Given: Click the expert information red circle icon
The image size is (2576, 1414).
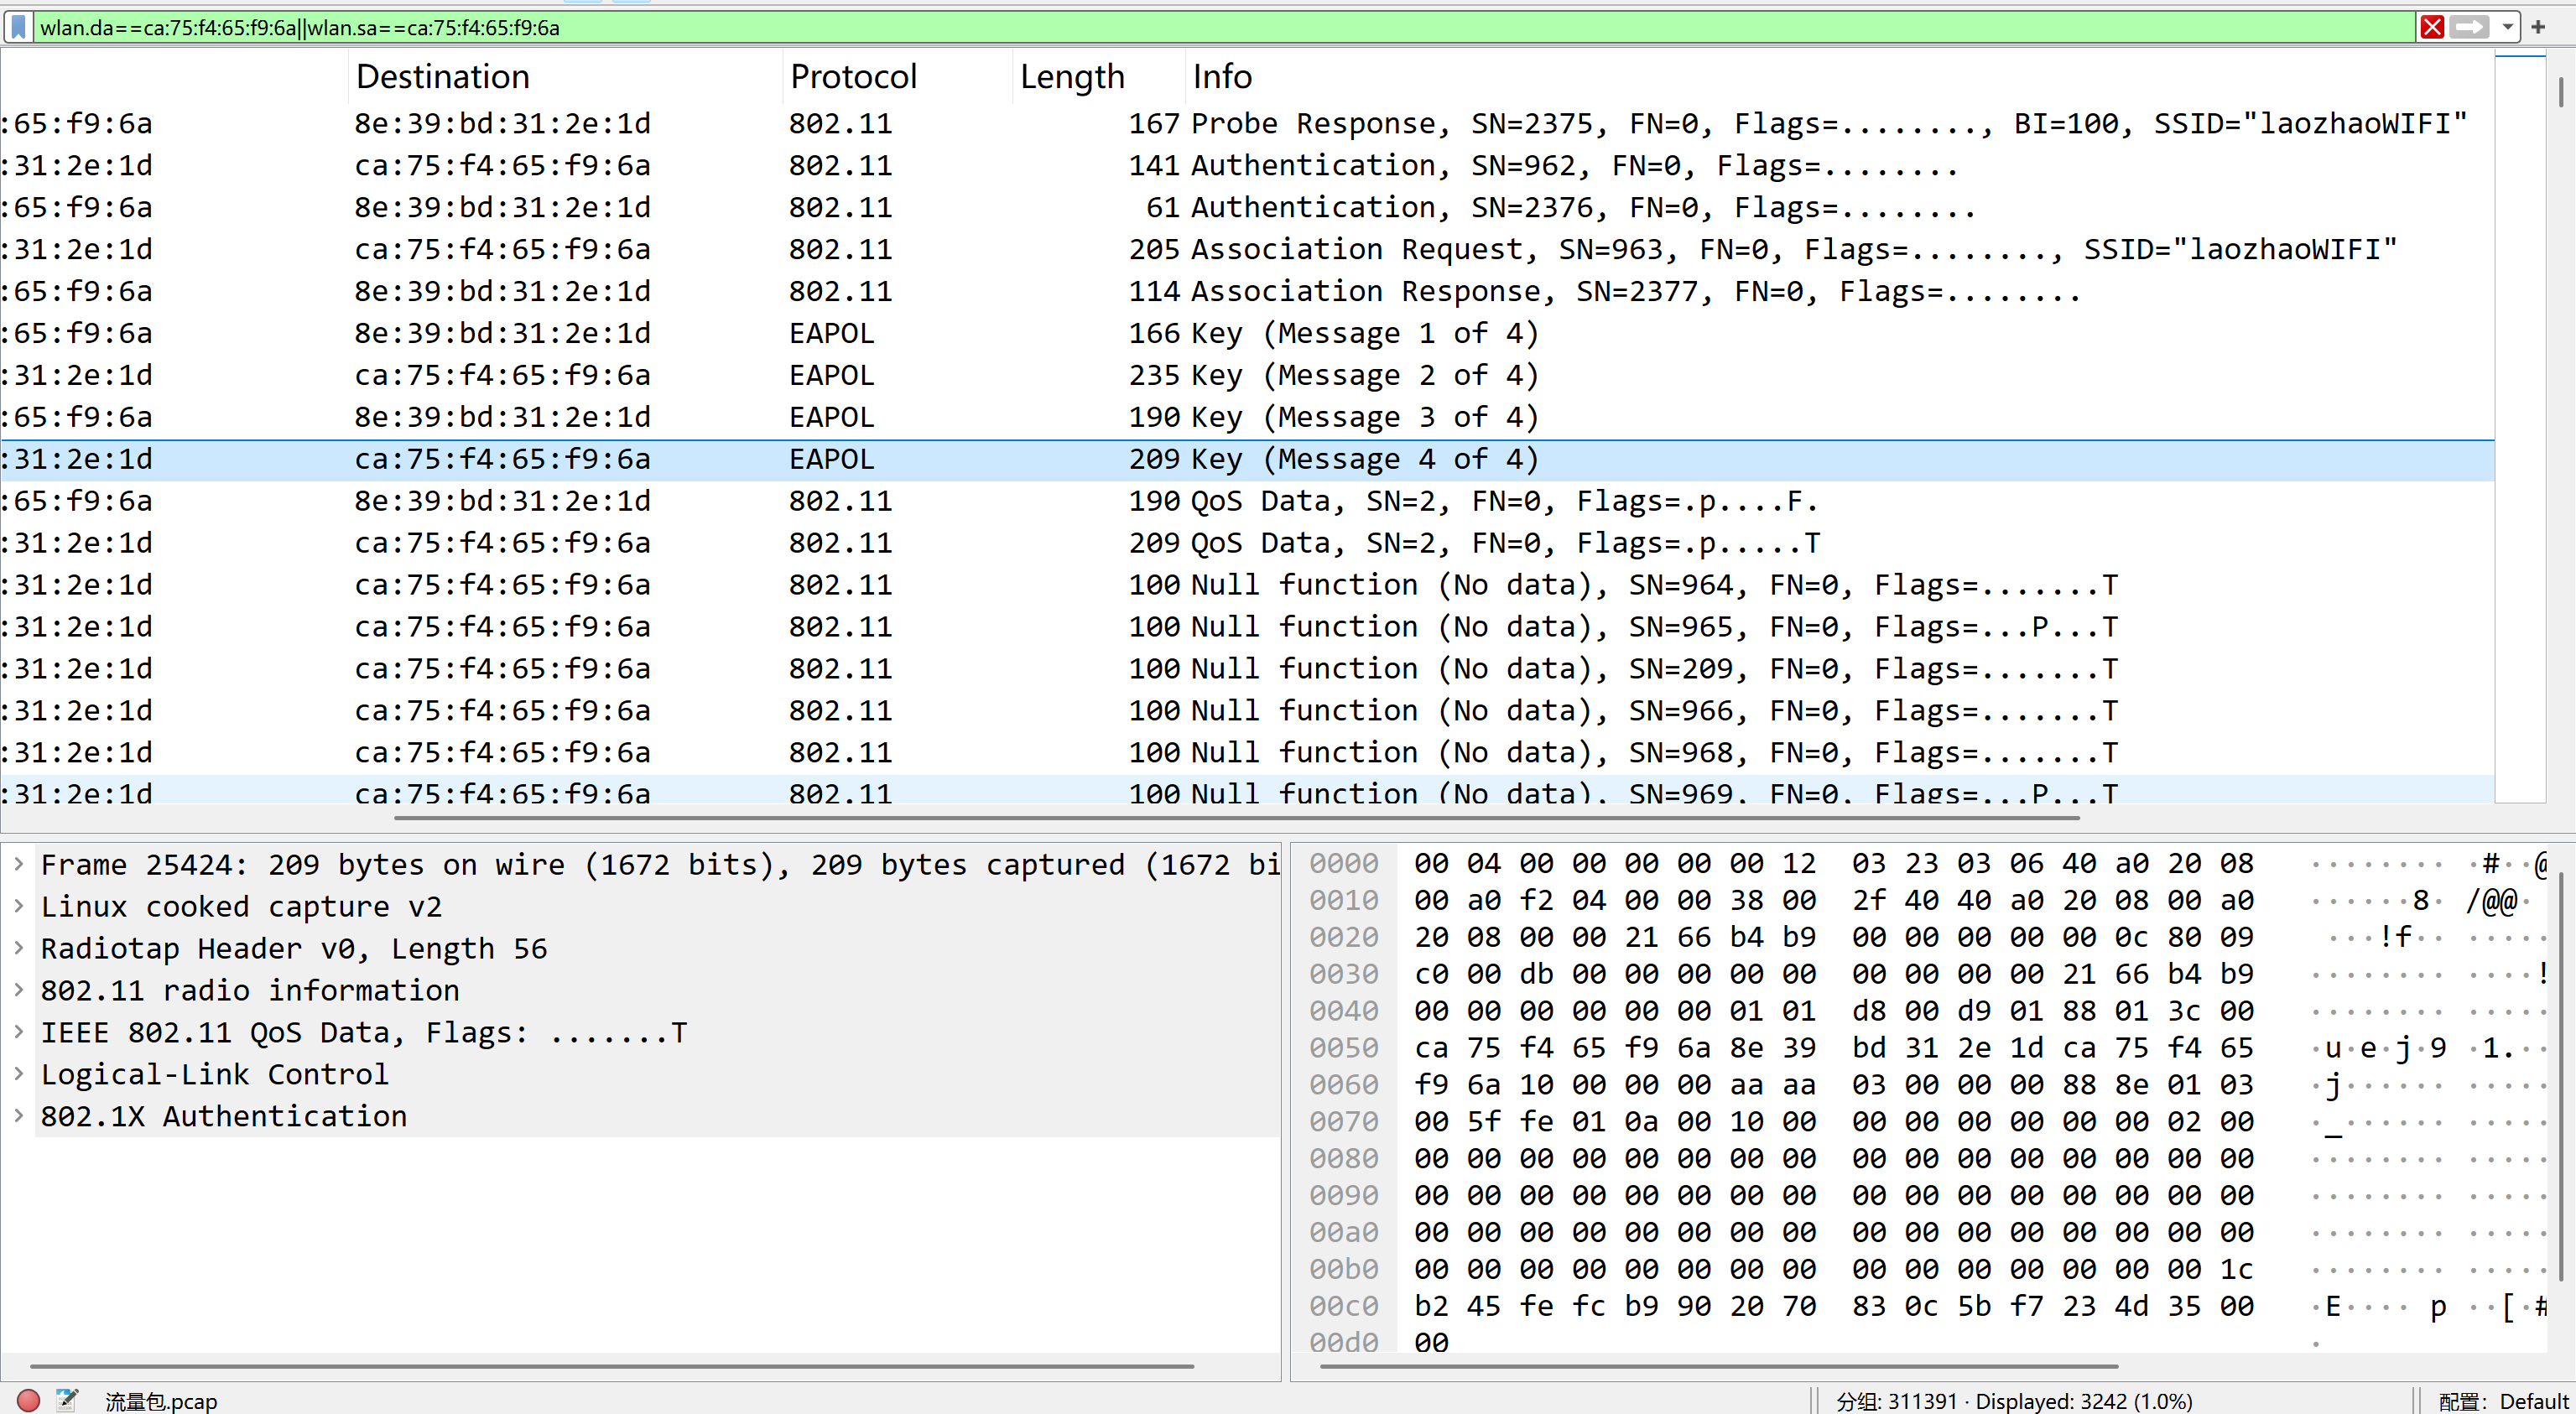Looking at the screenshot, I should (28, 1400).
